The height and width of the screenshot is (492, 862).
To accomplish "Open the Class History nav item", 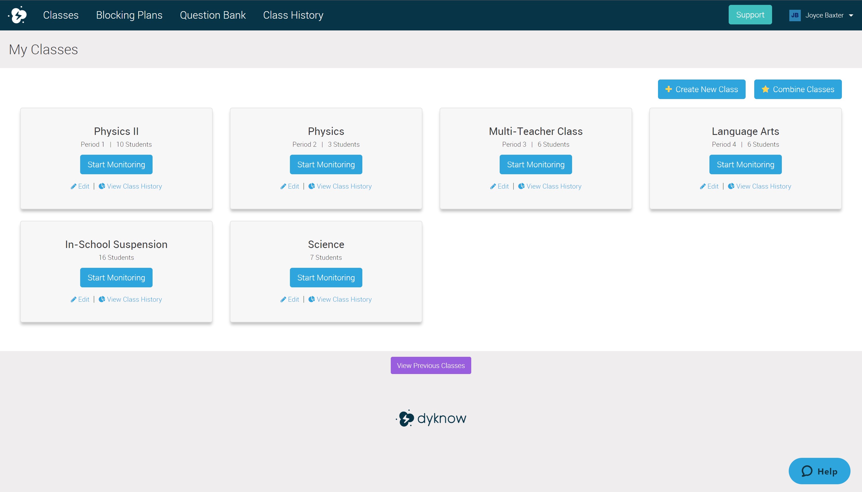I will 293,15.
